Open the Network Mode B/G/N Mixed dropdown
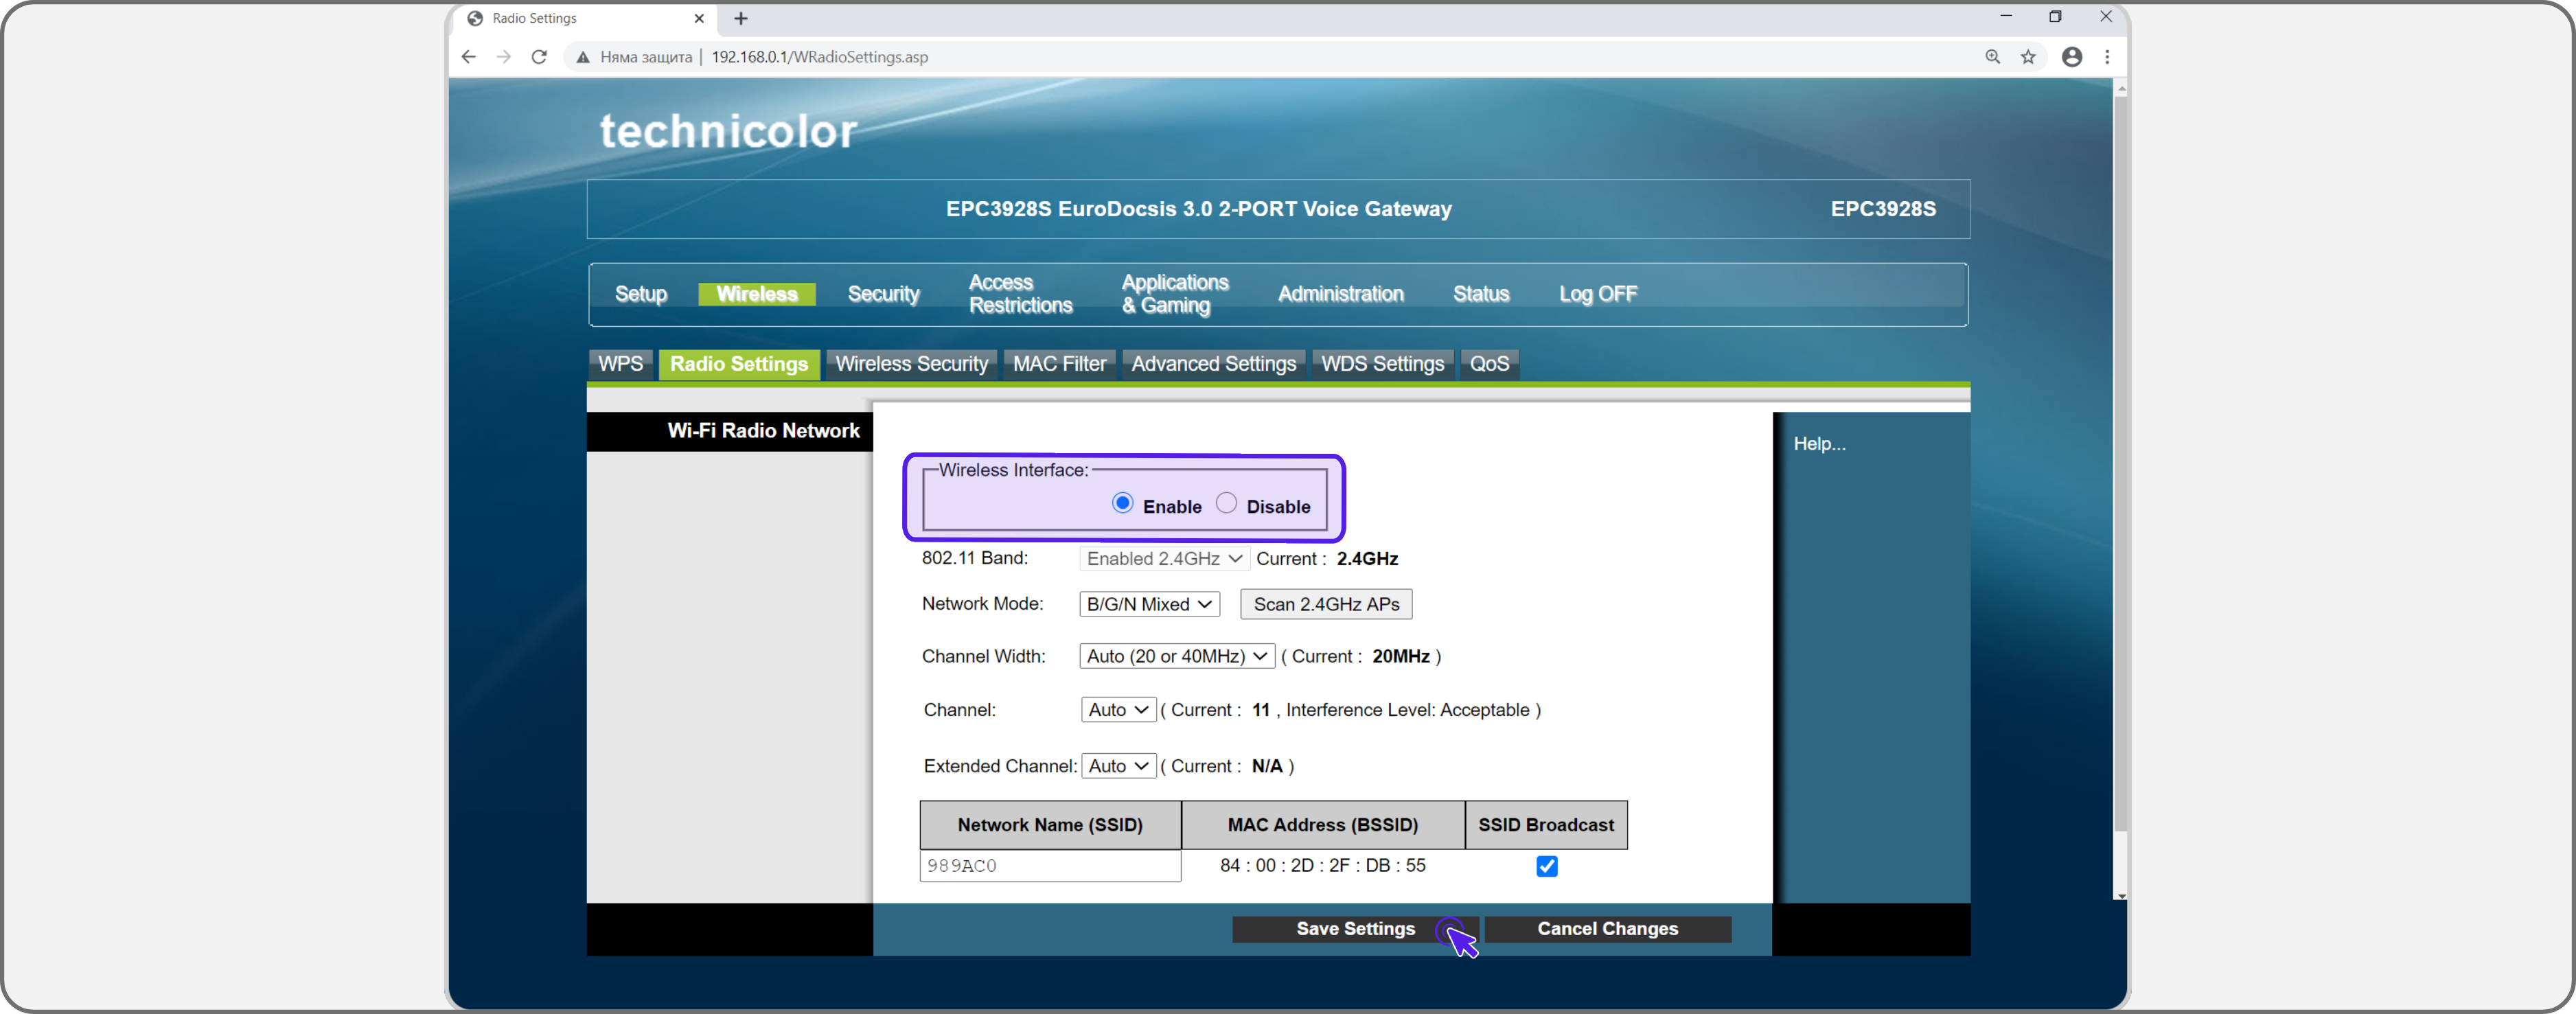2576x1014 pixels. [x=1149, y=604]
